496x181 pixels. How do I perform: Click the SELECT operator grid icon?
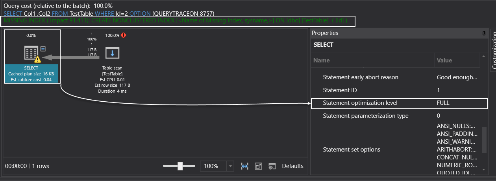pos(31,53)
